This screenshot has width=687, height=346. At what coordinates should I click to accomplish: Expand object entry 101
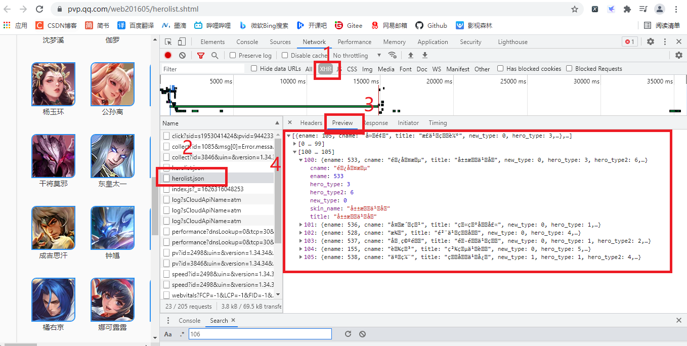pos(301,225)
